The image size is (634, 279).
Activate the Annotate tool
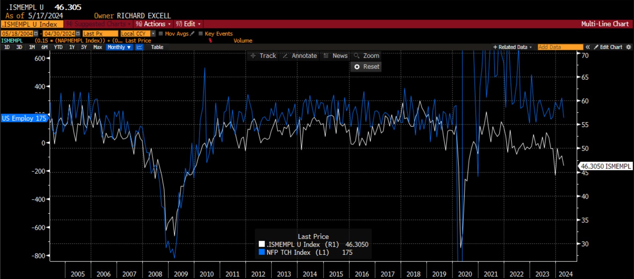300,56
